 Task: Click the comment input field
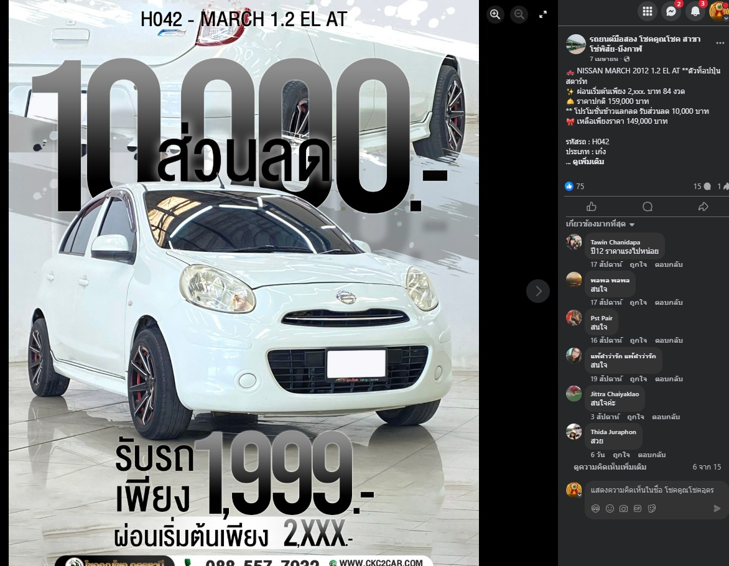click(x=652, y=489)
